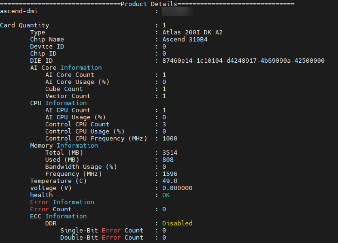Viewport: 338px width, 243px height.
Task: Click the "Vector Count" label
Action: (68, 96)
